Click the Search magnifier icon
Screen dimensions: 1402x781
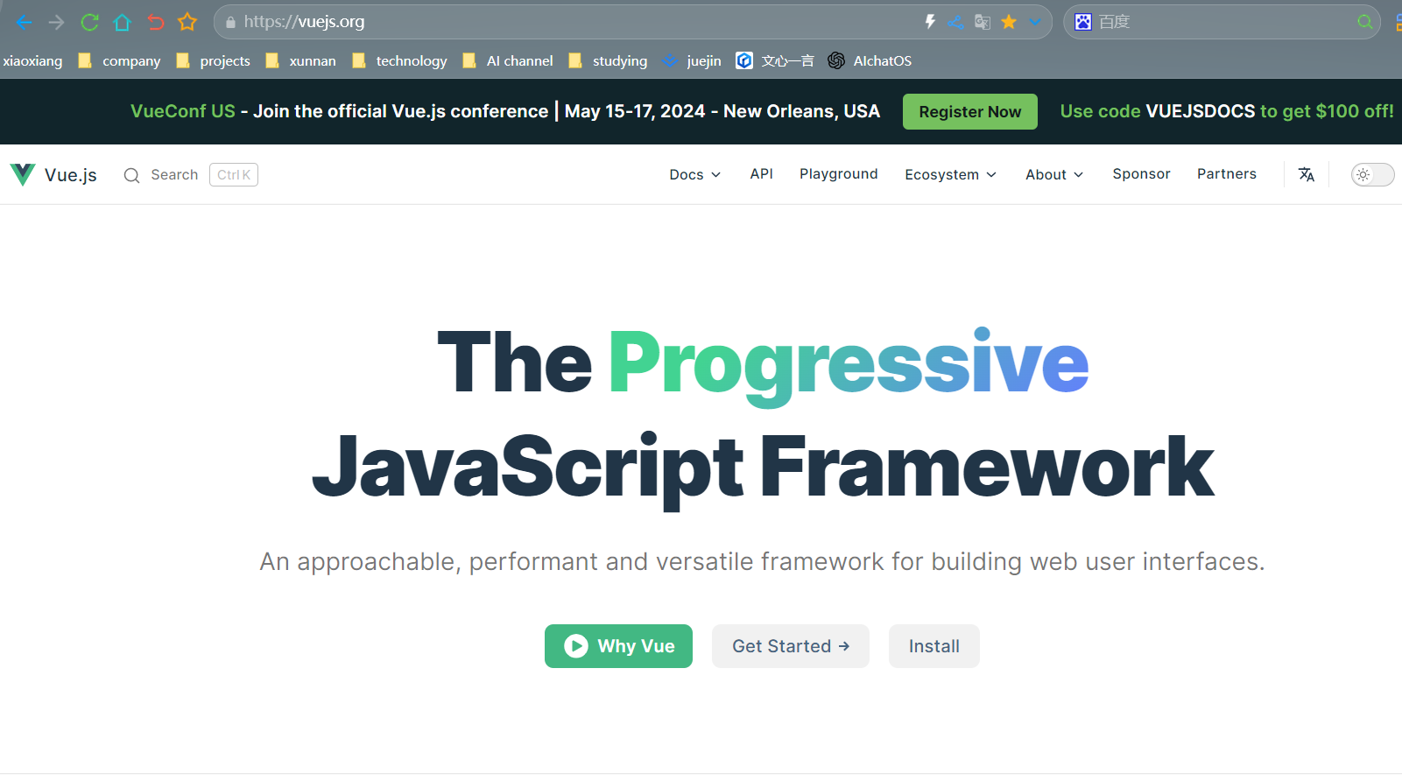pyautogui.click(x=131, y=175)
